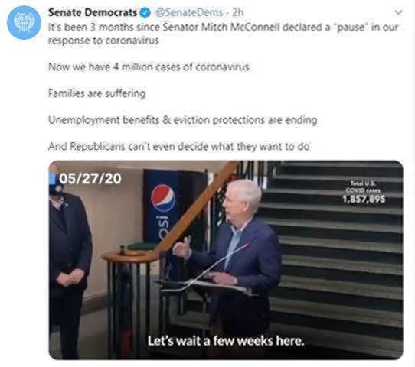Select the "Unemployment benefits & eviction protections" line
Screen dimensions: 415x367
point(183,120)
